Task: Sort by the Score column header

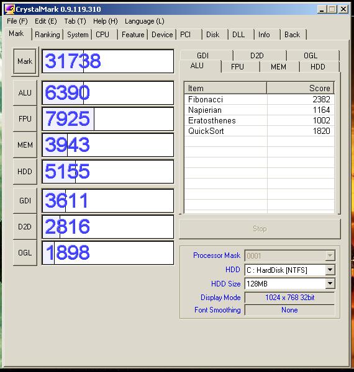Action: coord(301,88)
